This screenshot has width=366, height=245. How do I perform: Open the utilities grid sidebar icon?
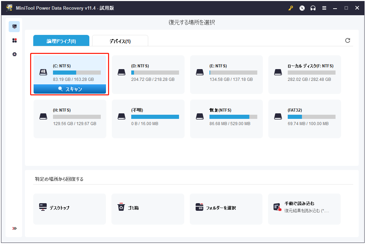[x=15, y=40]
